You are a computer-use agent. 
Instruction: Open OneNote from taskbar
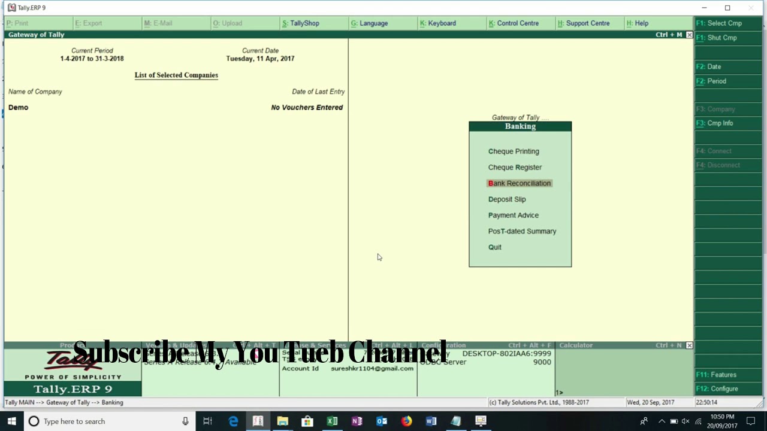(357, 421)
